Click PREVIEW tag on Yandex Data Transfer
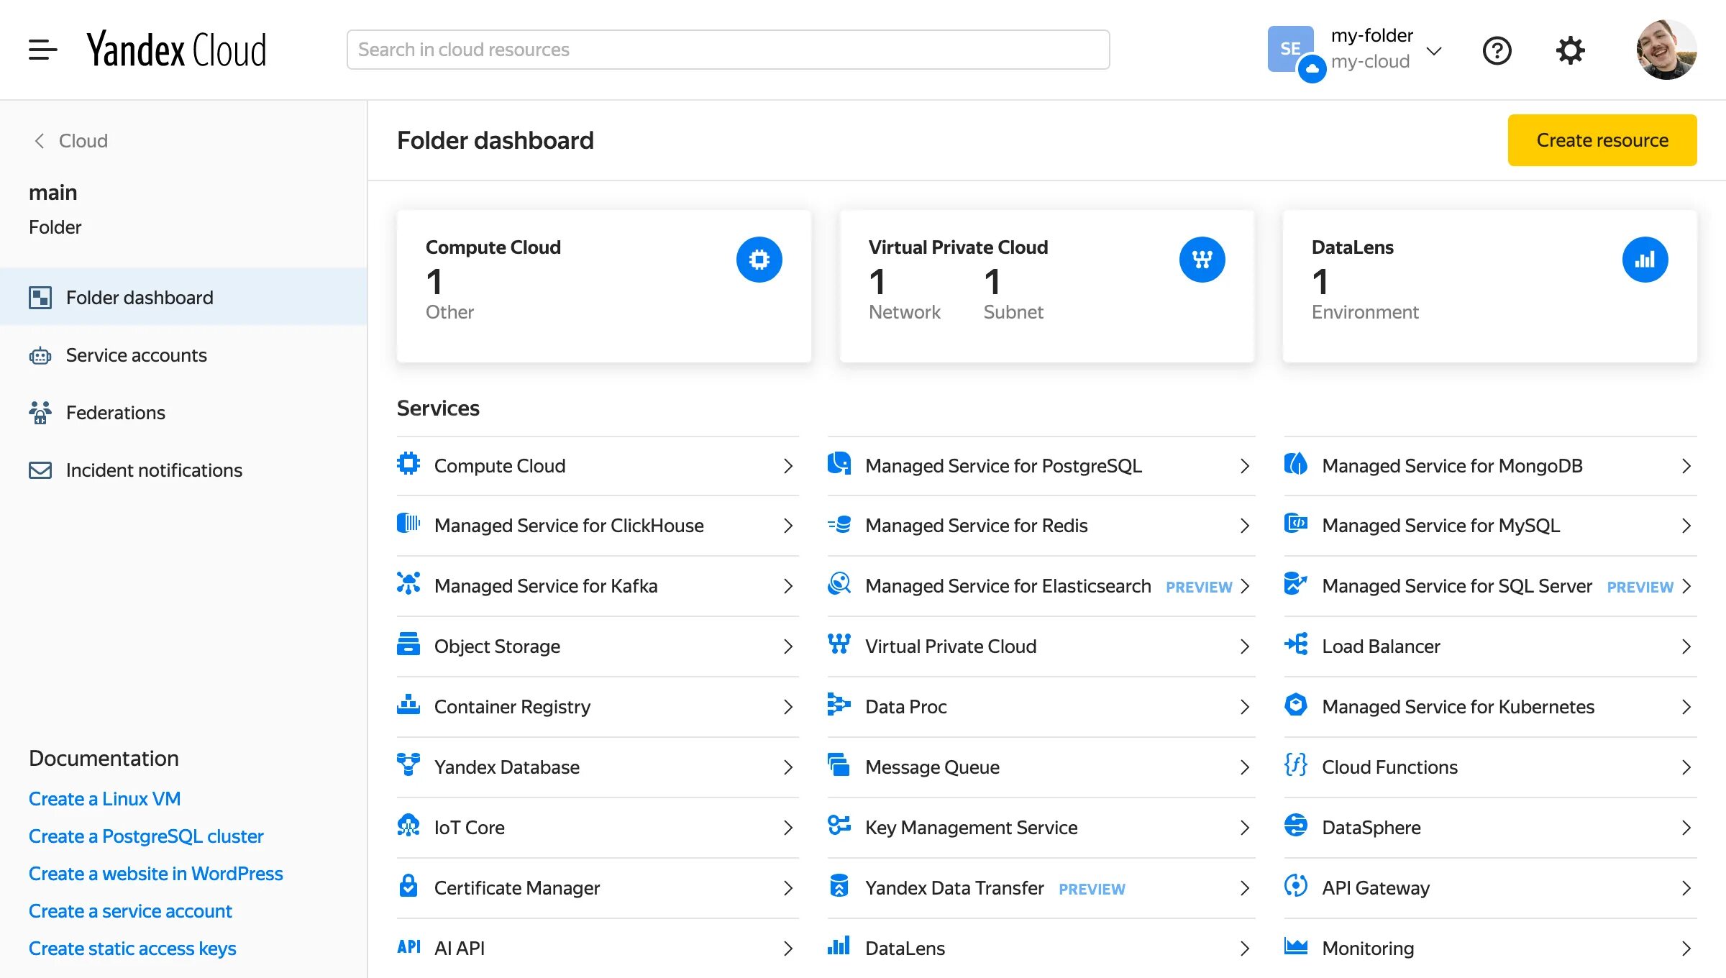 1092,890
